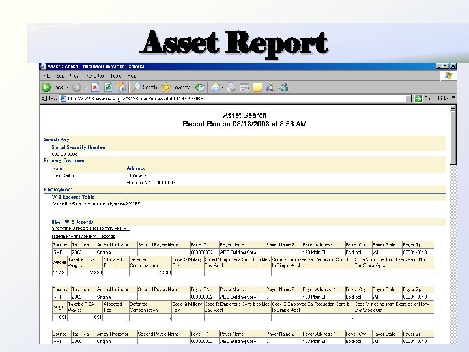Click the green Go arrow button
The width and height of the screenshot is (469, 352).
click(x=418, y=98)
